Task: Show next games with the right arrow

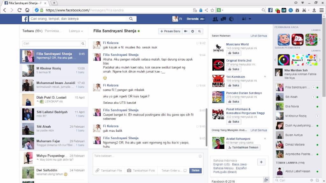Action: (320, 39)
